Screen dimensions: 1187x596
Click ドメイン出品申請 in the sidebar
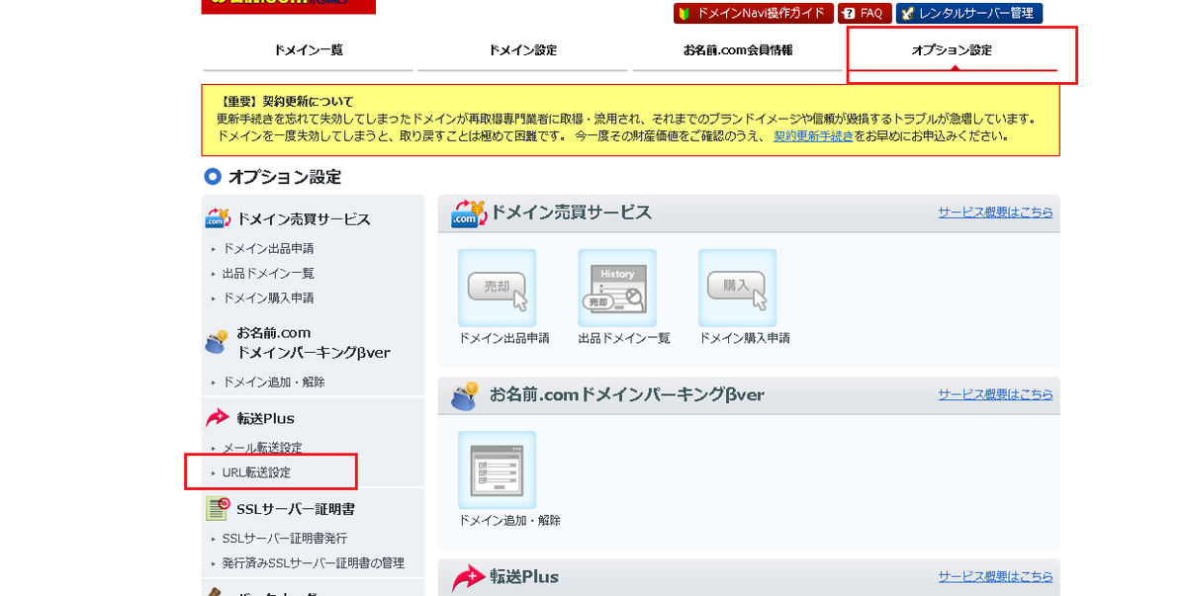[x=268, y=249]
